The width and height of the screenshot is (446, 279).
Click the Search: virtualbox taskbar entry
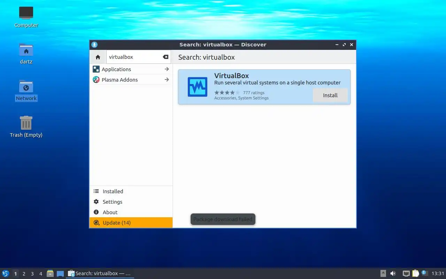[x=100, y=273]
